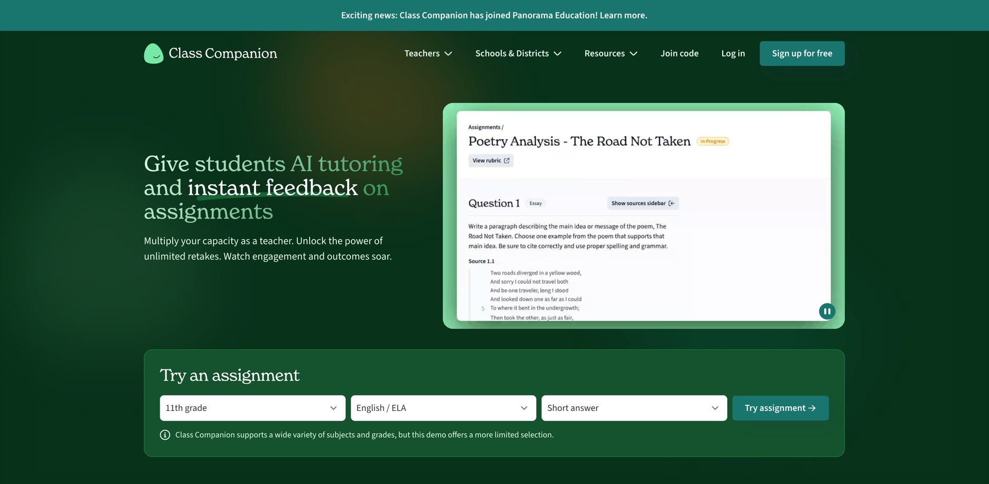Click the Try an assignment heading
Image resolution: width=989 pixels, height=484 pixels.
click(x=230, y=375)
